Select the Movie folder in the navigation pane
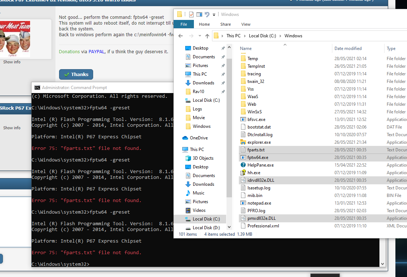Viewport: 407px width, 277px height. [199, 118]
